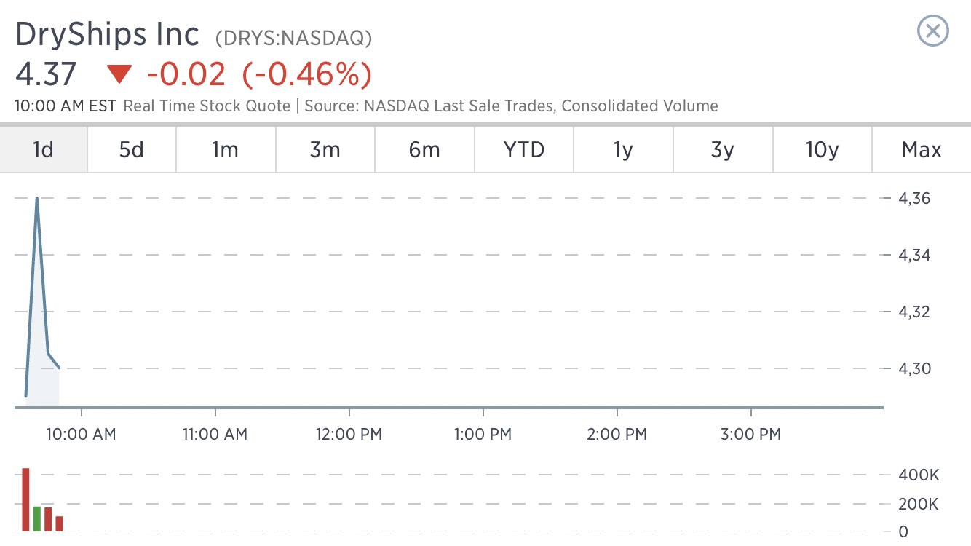This screenshot has width=971, height=546.
Task: Select the 1d chart range tab
Action: 44,150
